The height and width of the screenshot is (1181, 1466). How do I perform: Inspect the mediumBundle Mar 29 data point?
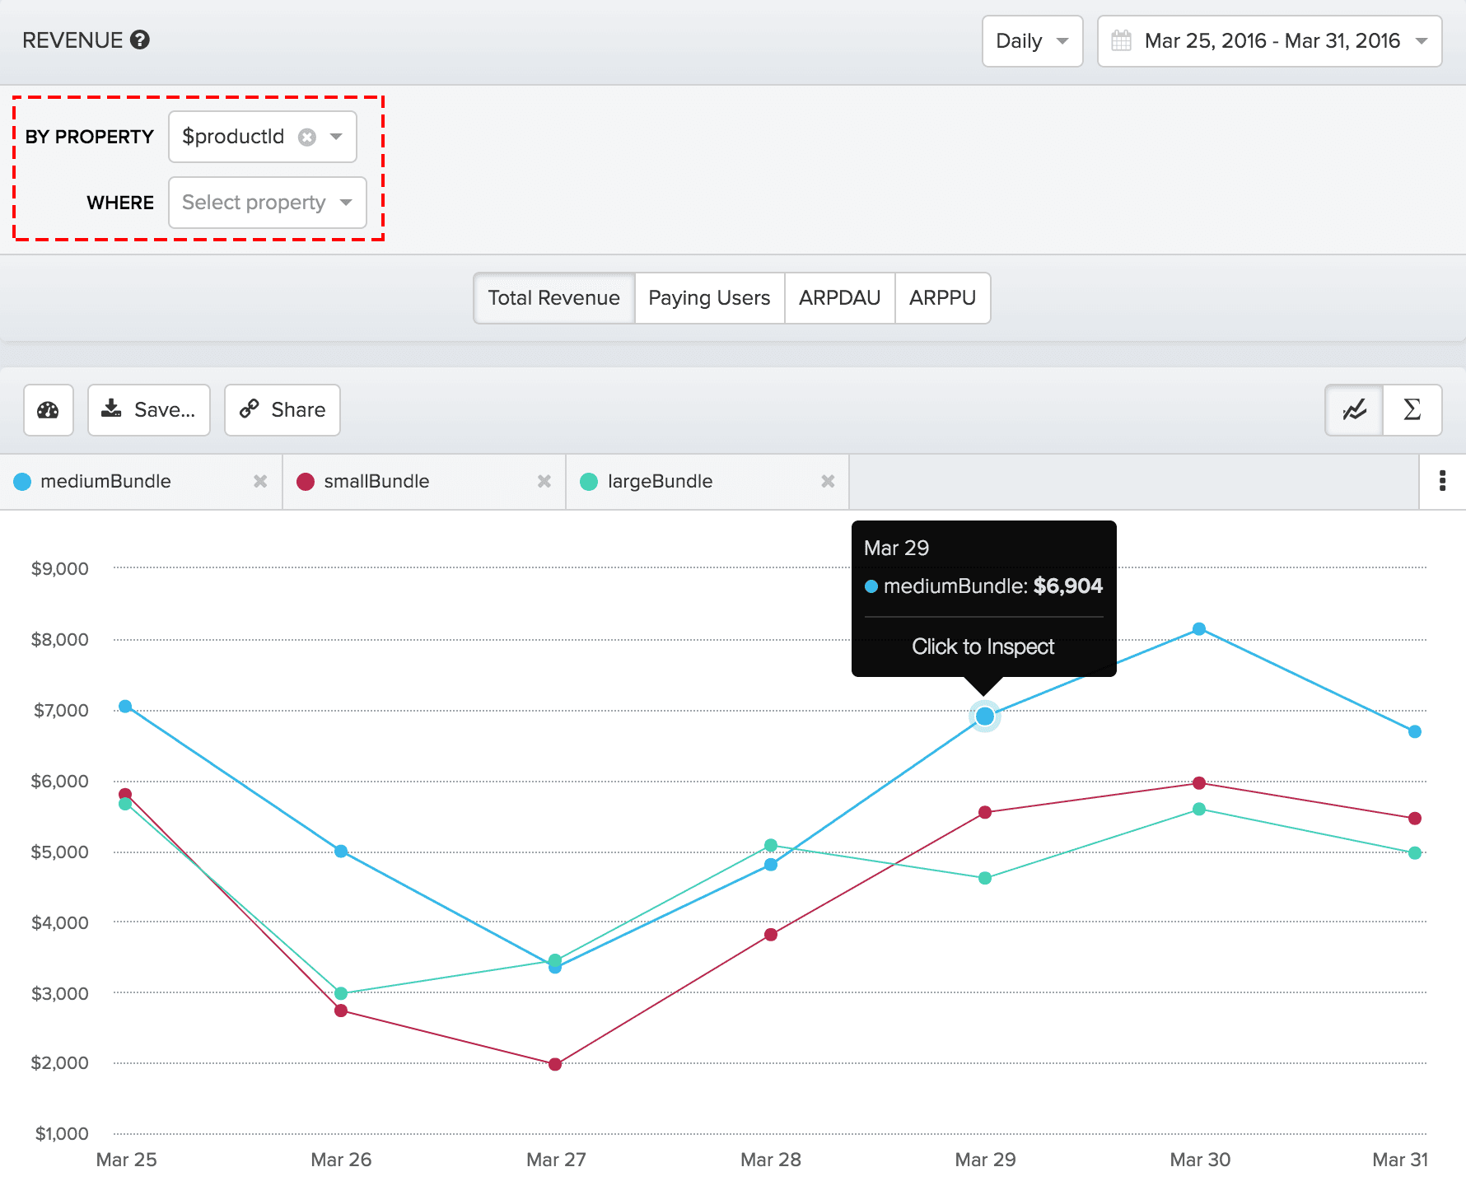[x=984, y=717]
